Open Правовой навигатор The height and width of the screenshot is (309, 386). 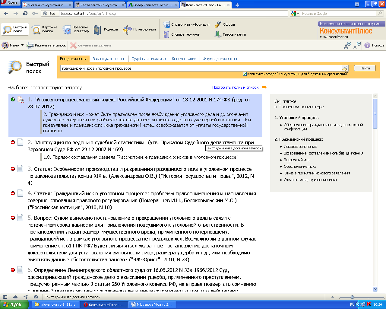tap(76, 30)
